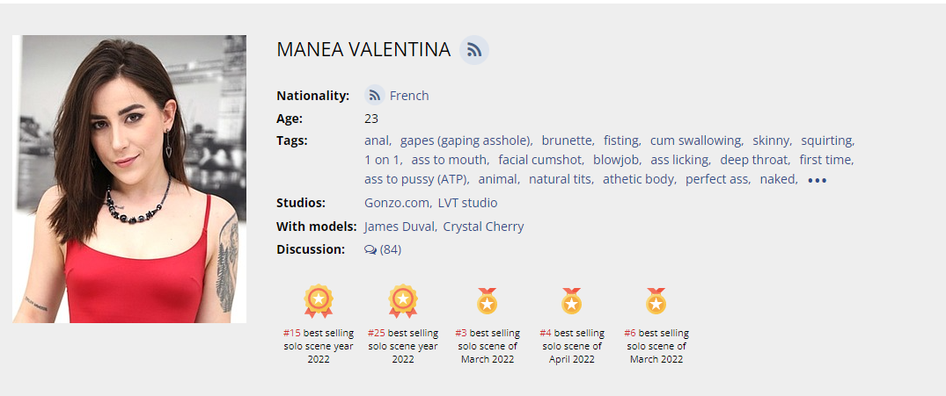Click the #4 April 2022 medal icon
The image size is (946, 396).
pos(572,300)
